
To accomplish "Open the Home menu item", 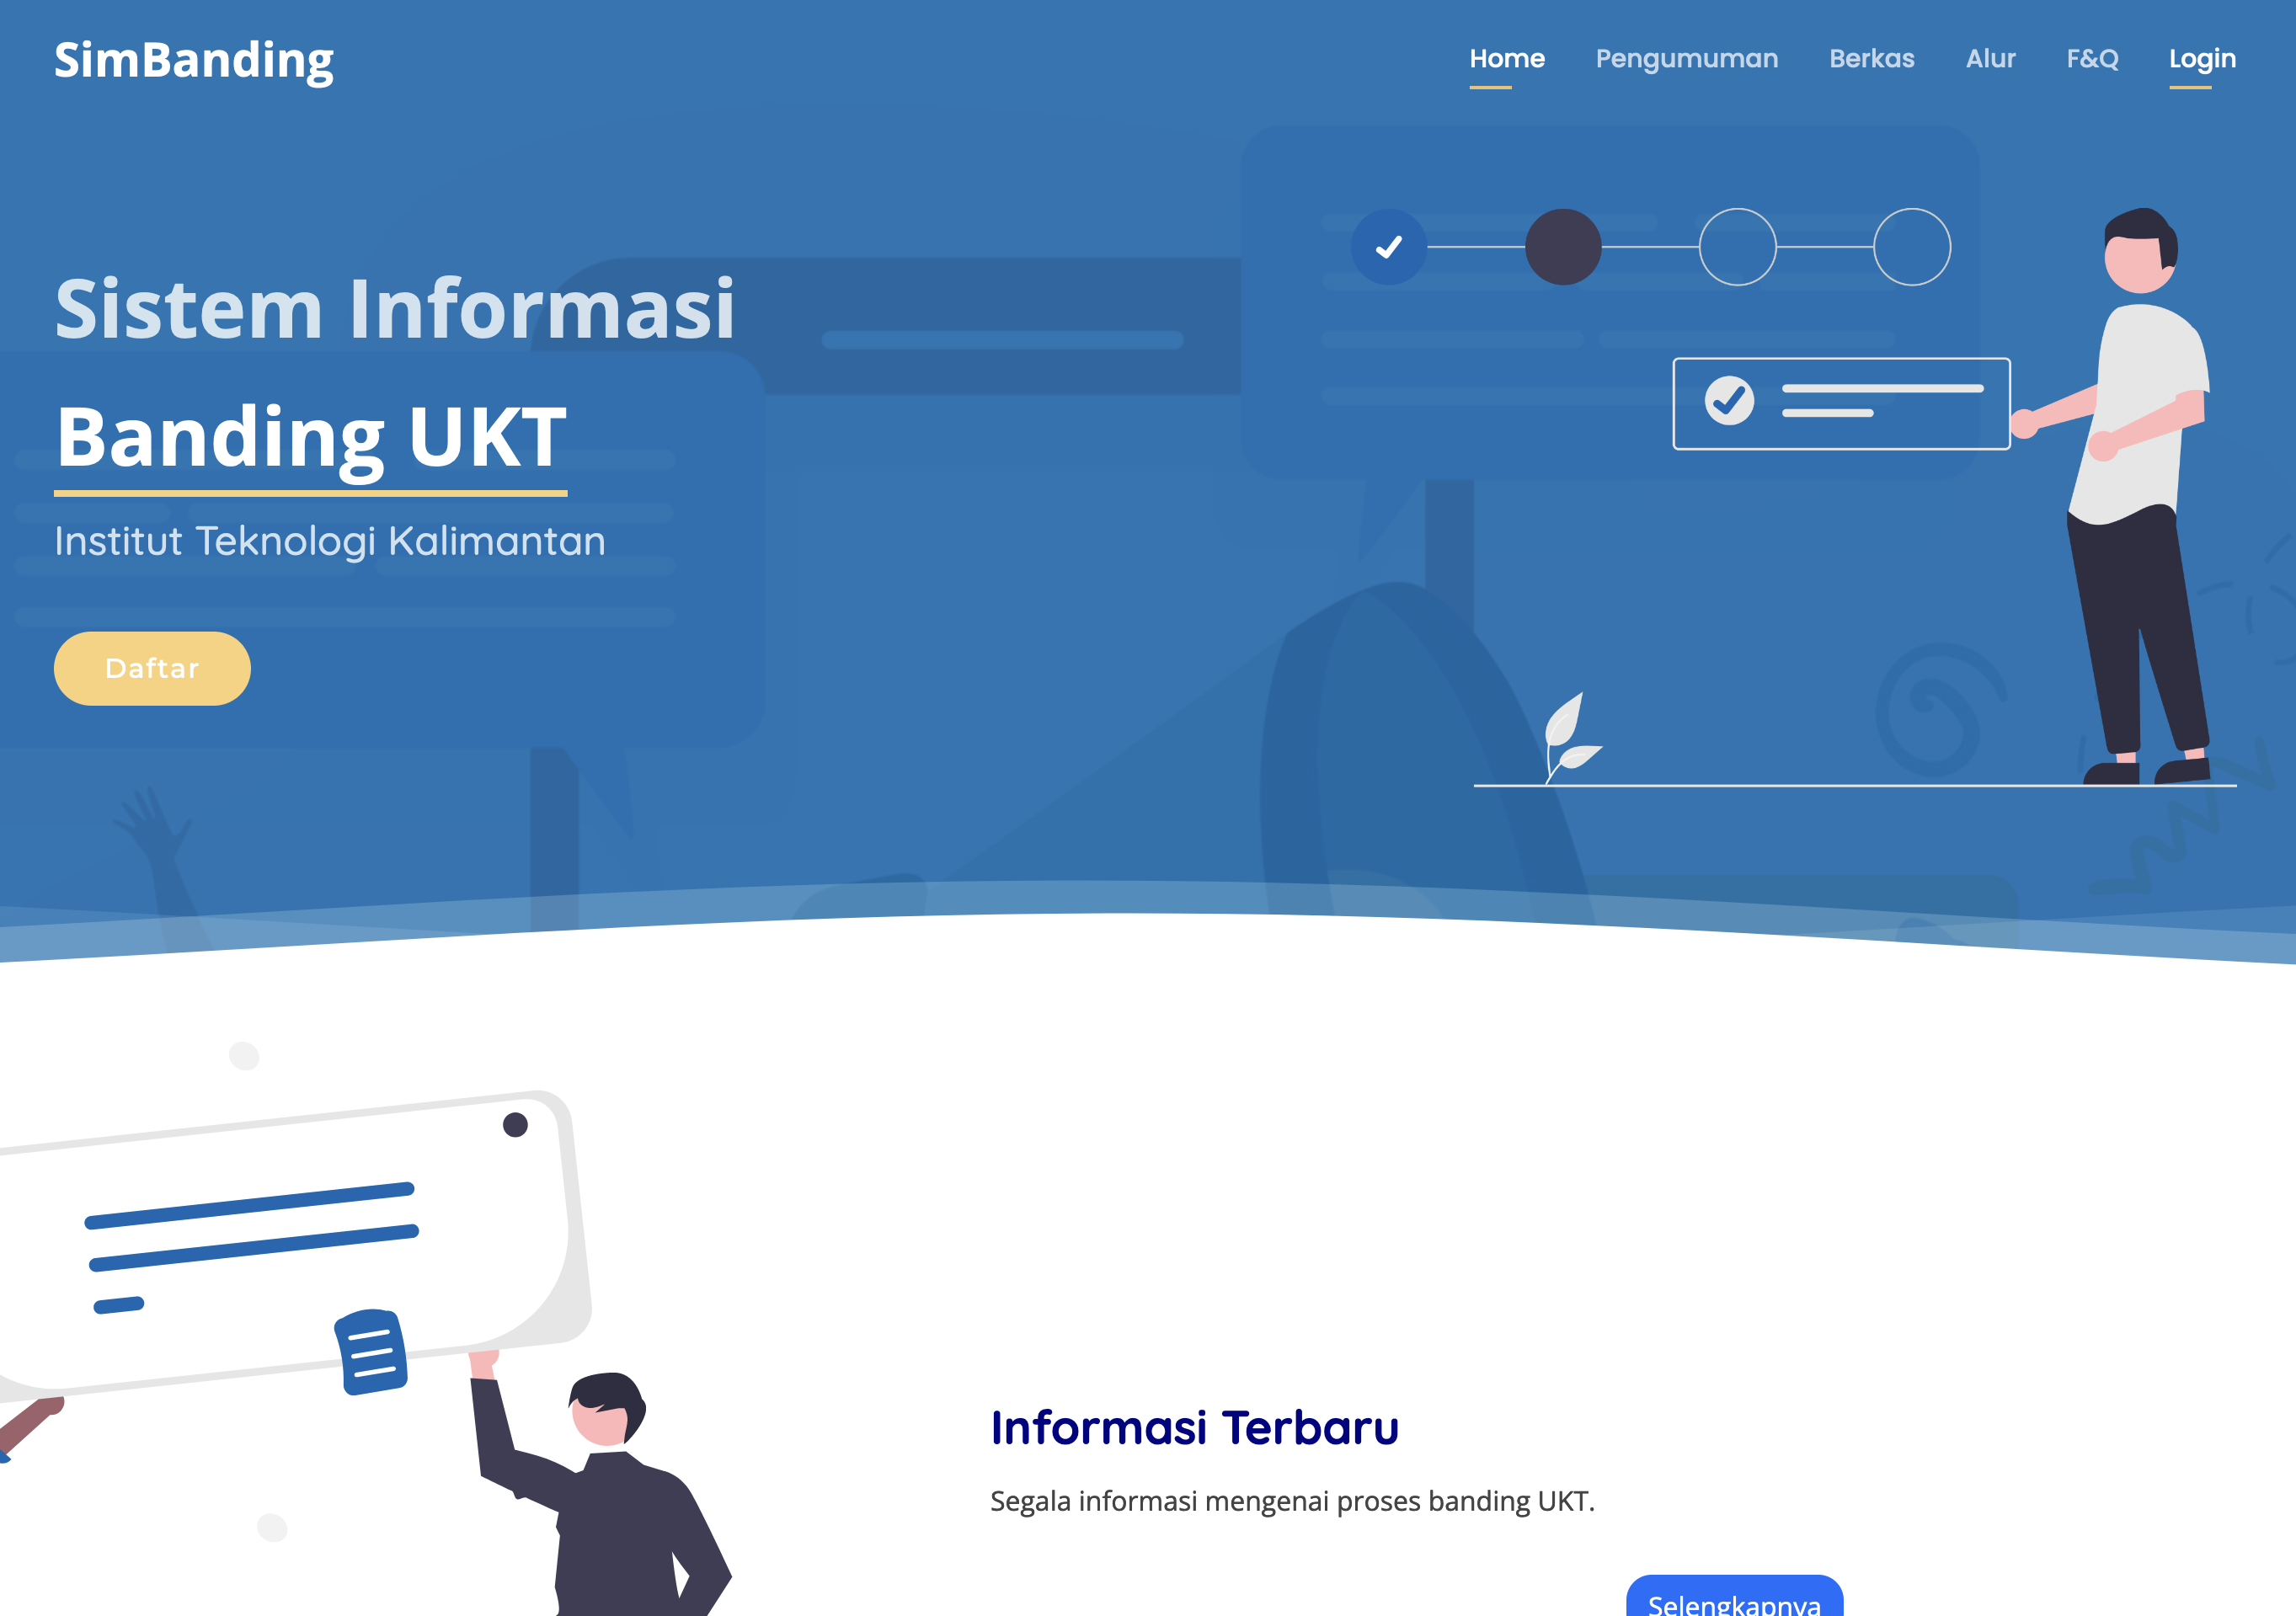I will tap(1506, 59).
